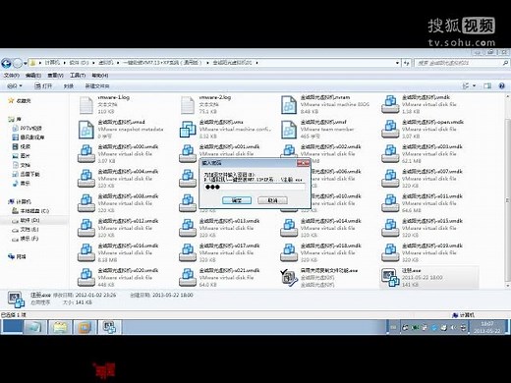Image resolution: width=511 pixels, height=383 pixels.
Task: Click the 取消 cancel button in dialog
Action: [272, 200]
